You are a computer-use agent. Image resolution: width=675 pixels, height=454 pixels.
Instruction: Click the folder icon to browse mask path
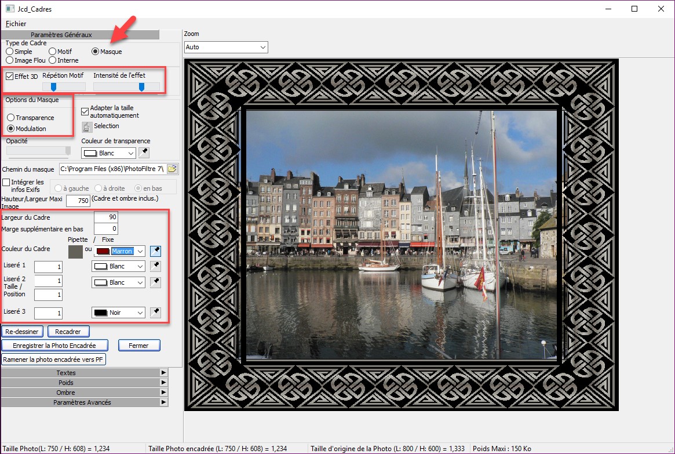coord(172,169)
